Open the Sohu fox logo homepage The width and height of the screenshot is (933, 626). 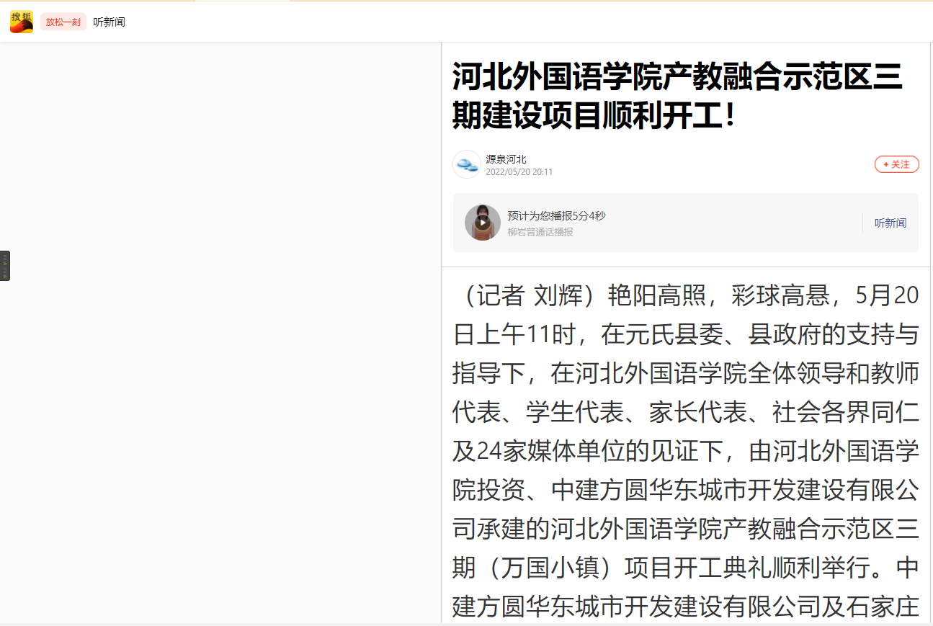pyautogui.click(x=22, y=22)
